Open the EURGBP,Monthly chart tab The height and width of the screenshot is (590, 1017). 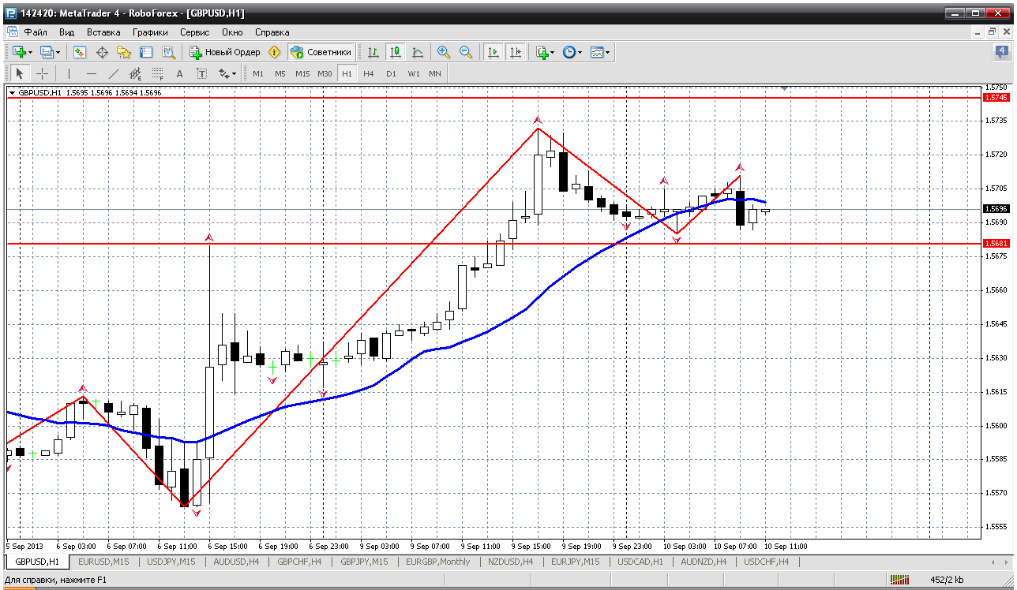(x=437, y=562)
